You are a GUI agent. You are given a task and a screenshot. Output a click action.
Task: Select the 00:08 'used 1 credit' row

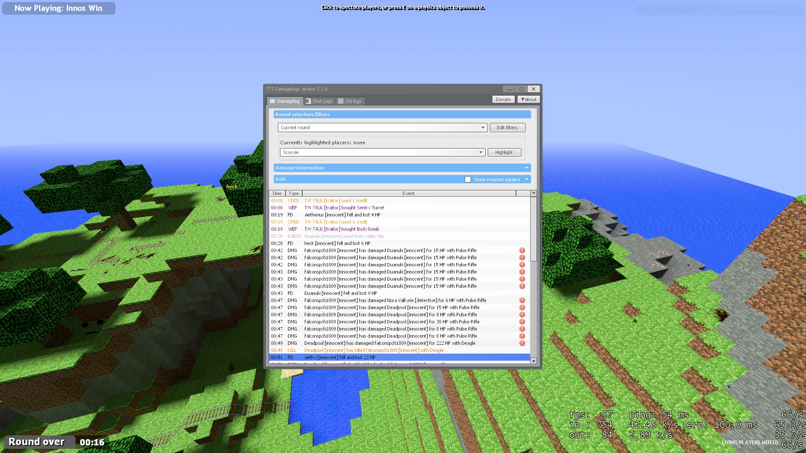tap(399, 200)
